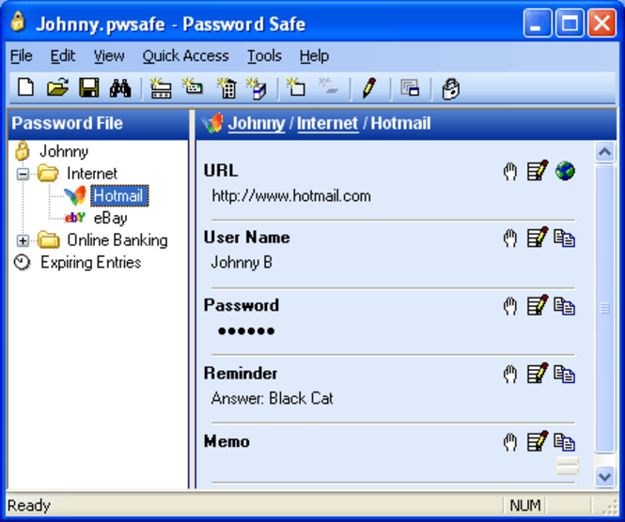Select the Online Banking folder
The height and width of the screenshot is (522, 625).
[x=117, y=240]
